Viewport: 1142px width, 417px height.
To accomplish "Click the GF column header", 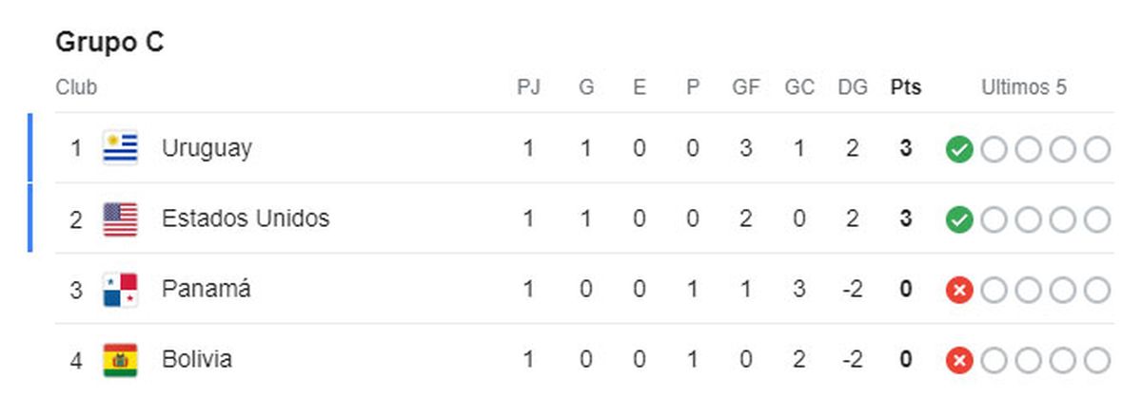I will [x=746, y=87].
